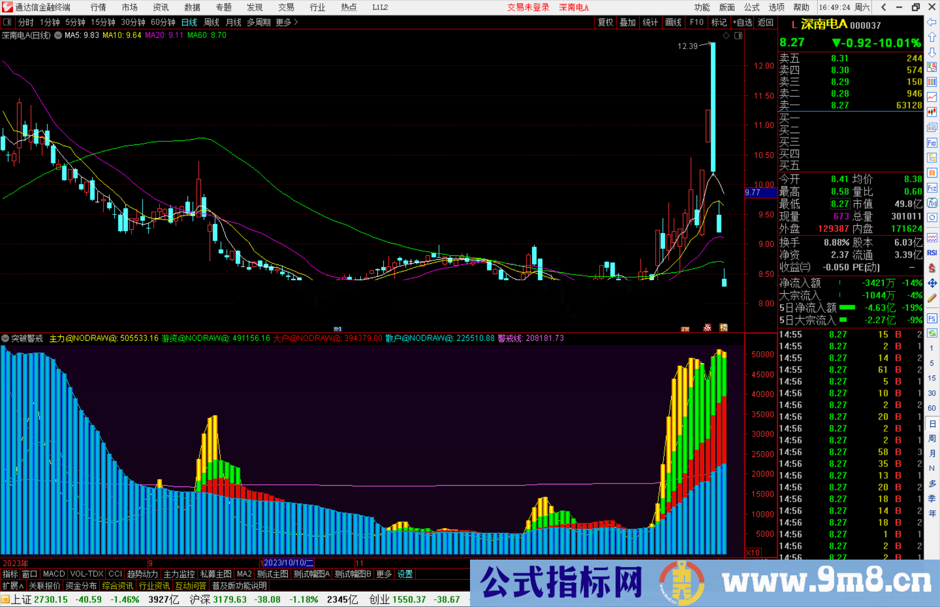940x607 pixels.
Task: Switch to 分时 intraday tab
Action: 26,22
